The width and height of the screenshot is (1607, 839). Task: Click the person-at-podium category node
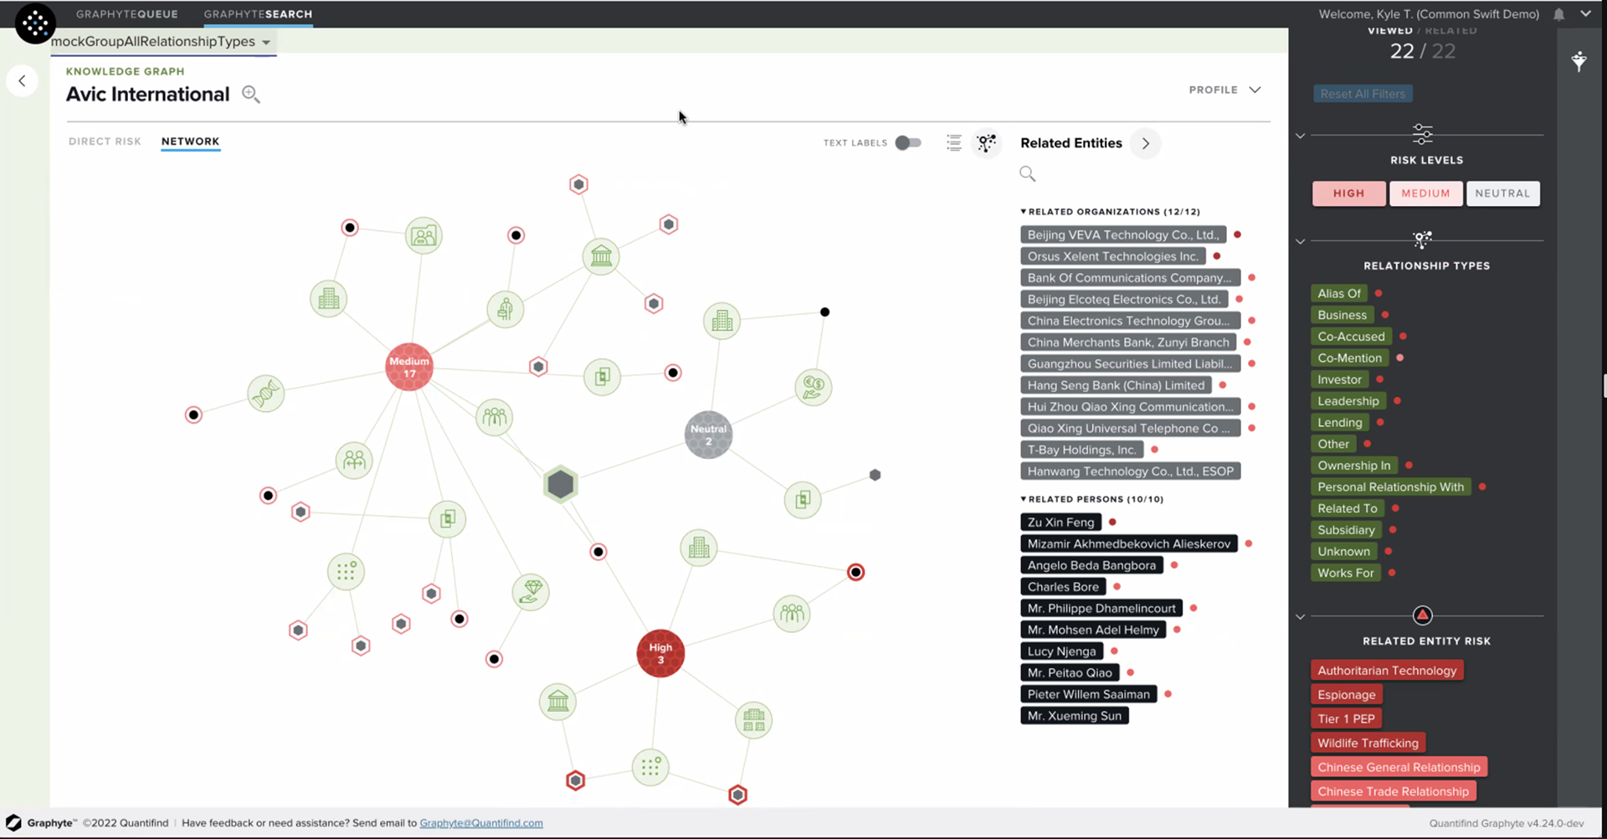[506, 310]
